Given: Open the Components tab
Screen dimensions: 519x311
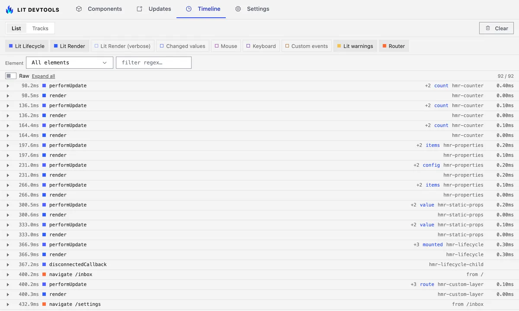Looking at the screenshot, I should point(99,9).
